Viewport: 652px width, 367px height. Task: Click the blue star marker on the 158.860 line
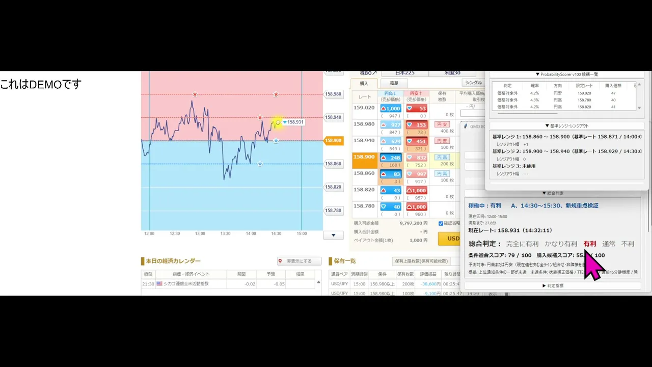(x=260, y=164)
